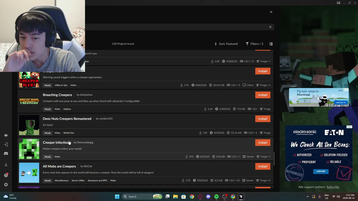358x201 pixels.
Task: Open the Creeper Infection project title
Action: tap(56, 142)
